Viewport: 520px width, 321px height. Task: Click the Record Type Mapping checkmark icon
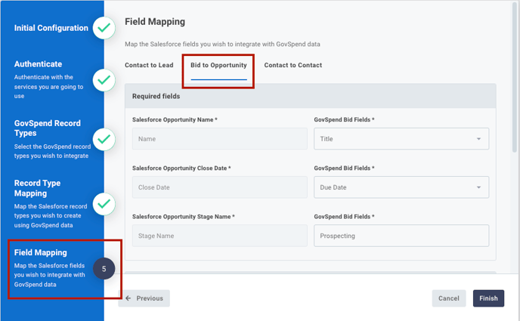[x=104, y=204]
